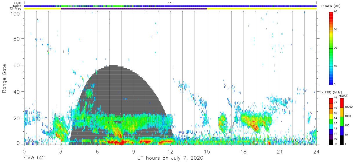356x164 pixels.
Task: Click the x-axis tick label 9
Action: click(x=134, y=152)
